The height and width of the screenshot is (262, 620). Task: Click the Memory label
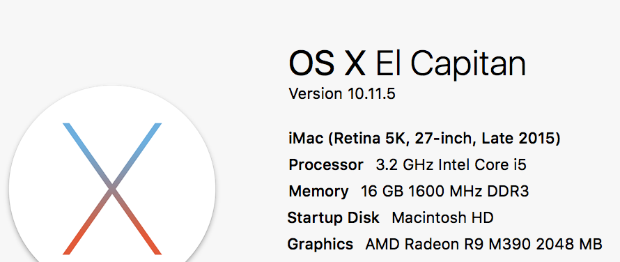point(318,192)
